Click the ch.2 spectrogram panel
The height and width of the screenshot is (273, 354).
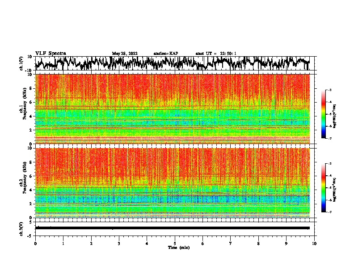click(x=172, y=183)
